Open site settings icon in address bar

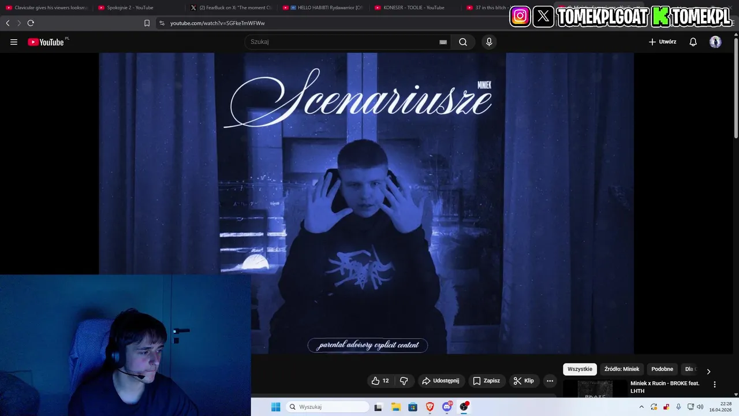(162, 23)
